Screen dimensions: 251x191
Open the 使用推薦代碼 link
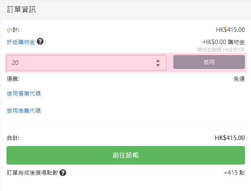click(x=24, y=111)
